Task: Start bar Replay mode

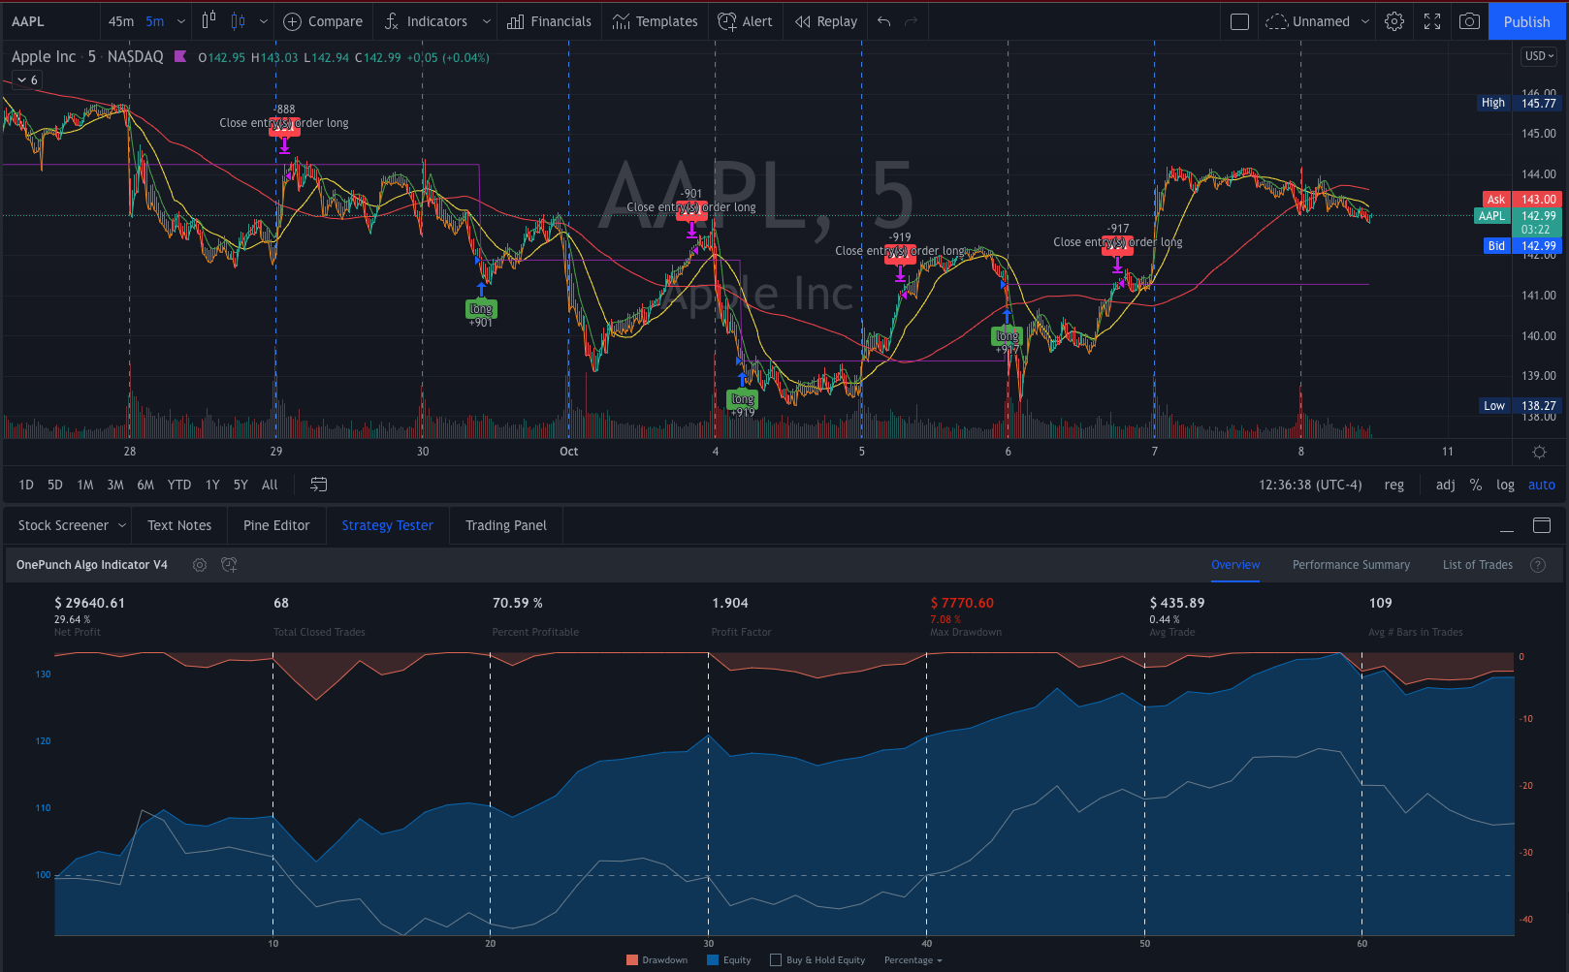Action: pos(826,21)
